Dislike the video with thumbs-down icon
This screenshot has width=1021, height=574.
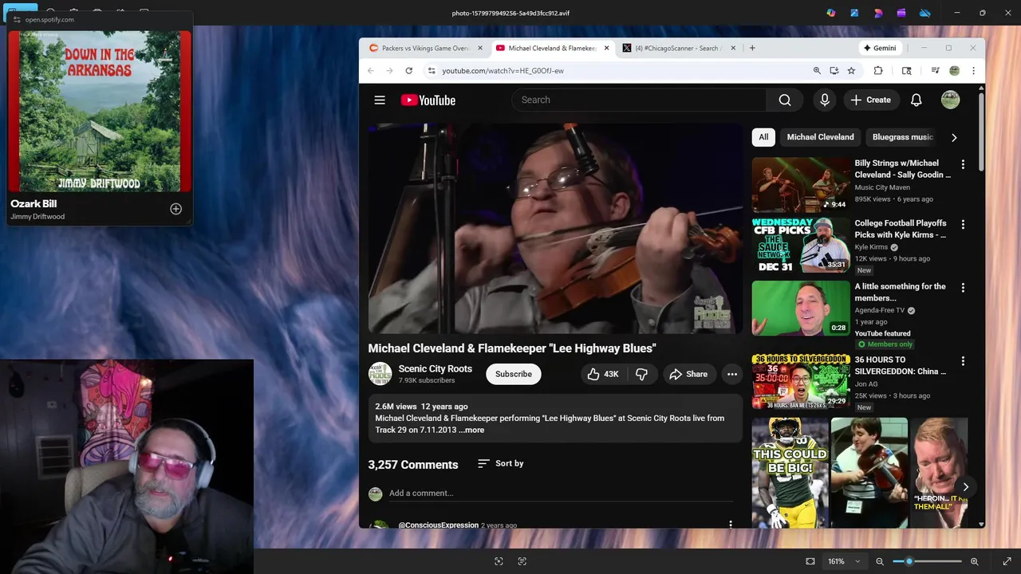[641, 374]
